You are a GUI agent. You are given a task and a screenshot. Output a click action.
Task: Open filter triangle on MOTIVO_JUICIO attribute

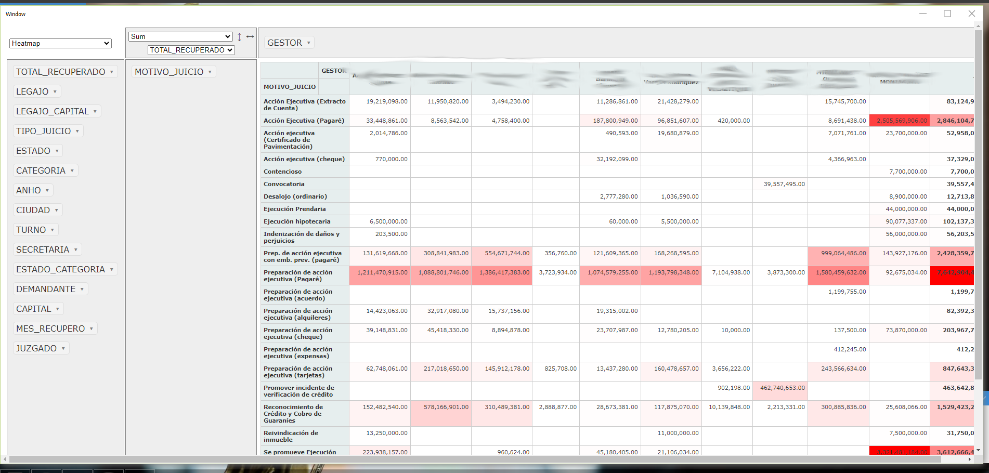click(x=210, y=72)
